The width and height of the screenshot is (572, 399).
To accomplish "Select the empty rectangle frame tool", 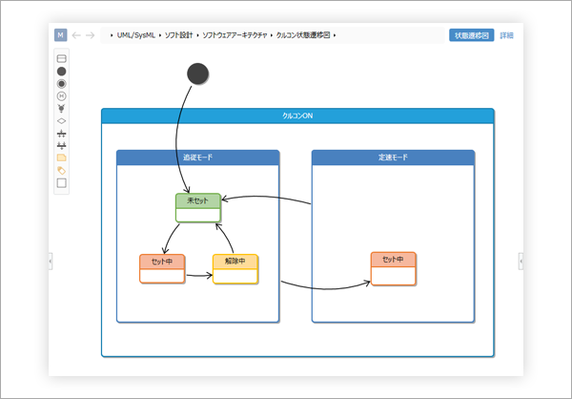I will (x=62, y=182).
